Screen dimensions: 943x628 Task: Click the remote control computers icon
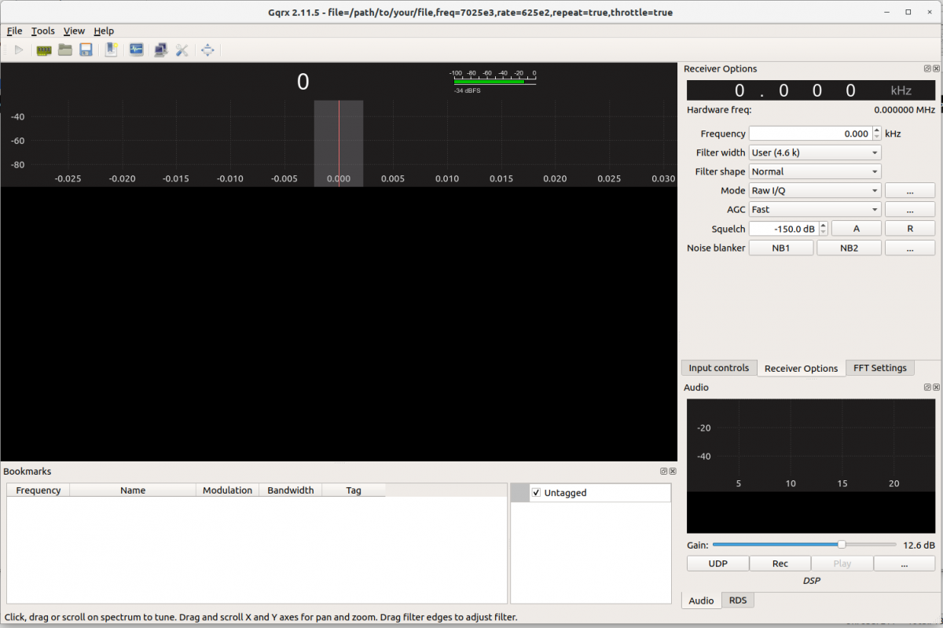[160, 50]
